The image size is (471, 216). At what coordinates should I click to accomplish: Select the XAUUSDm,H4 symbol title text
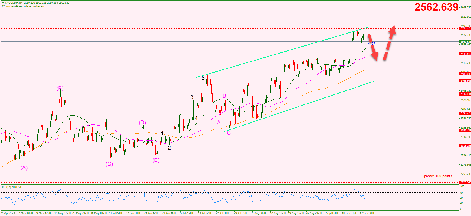(13, 3)
